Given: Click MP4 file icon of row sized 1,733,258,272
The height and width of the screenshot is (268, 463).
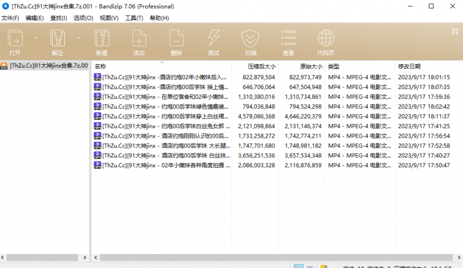Looking at the screenshot, I should tap(97, 135).
